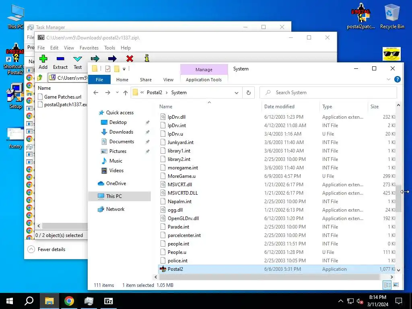The width and height of the screenshot is (412, 309).
Task: Expand address bar history dropdown
Action: [x=237, y=93]
